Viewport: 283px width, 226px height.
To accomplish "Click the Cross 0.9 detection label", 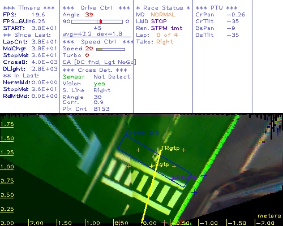I will (x=142, y=133).
